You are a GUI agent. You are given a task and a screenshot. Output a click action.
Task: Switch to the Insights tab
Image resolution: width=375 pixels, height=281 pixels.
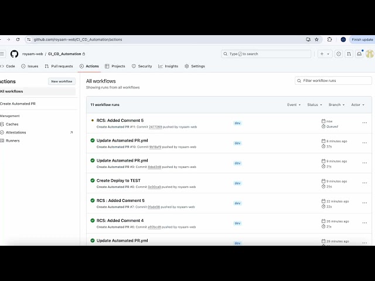pos(168,66)
